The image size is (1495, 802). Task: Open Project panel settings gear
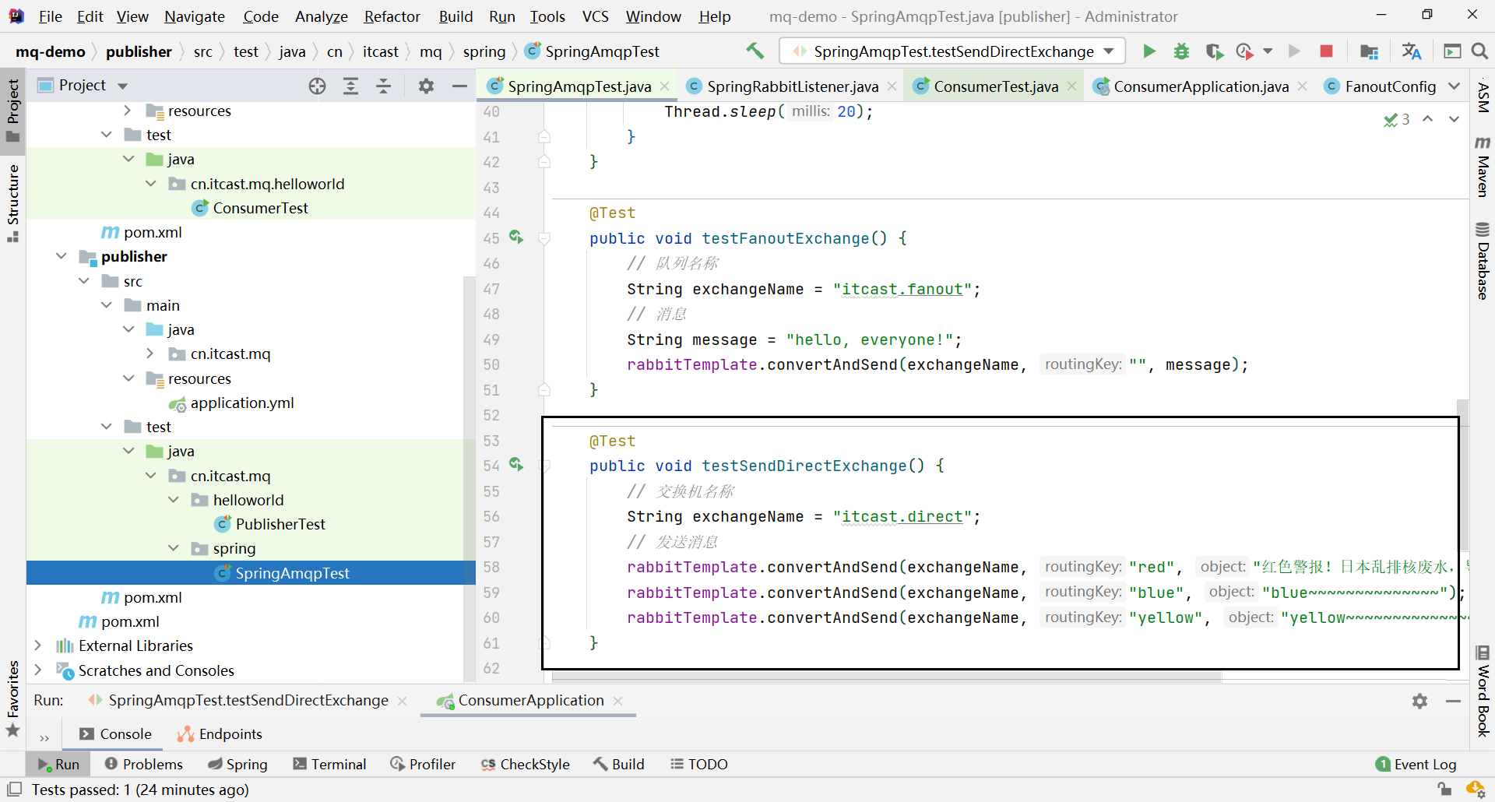tap(426, 86)
